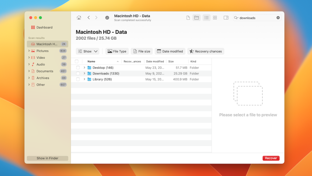Screen dimensions: 312x176
Task: Click the home icon in the toolbar
Action: pyautogui.click(x=79, y=17)
